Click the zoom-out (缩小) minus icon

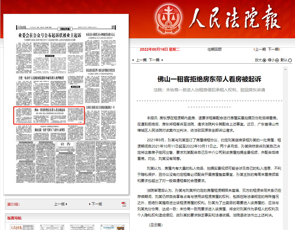click(x=277, y=60)
